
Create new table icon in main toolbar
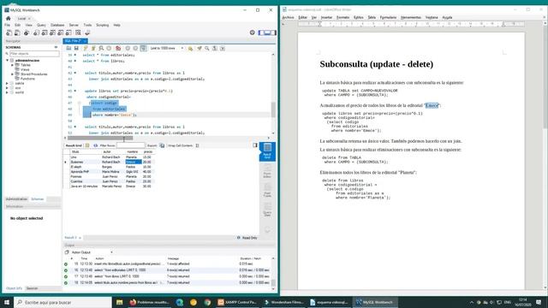(x=45, y=33)
